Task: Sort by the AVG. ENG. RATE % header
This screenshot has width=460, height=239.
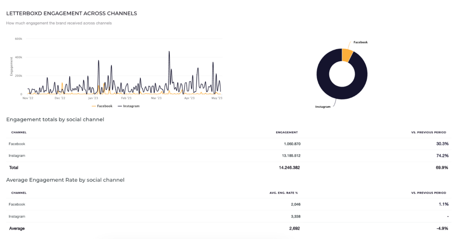Action: tap(283, 193)
